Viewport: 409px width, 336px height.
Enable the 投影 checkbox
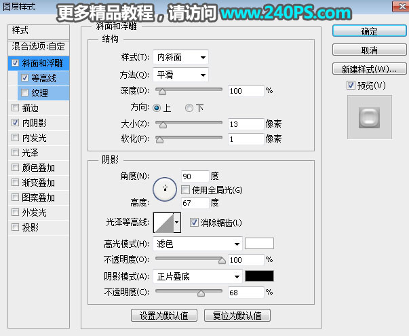tap(15, 227)
